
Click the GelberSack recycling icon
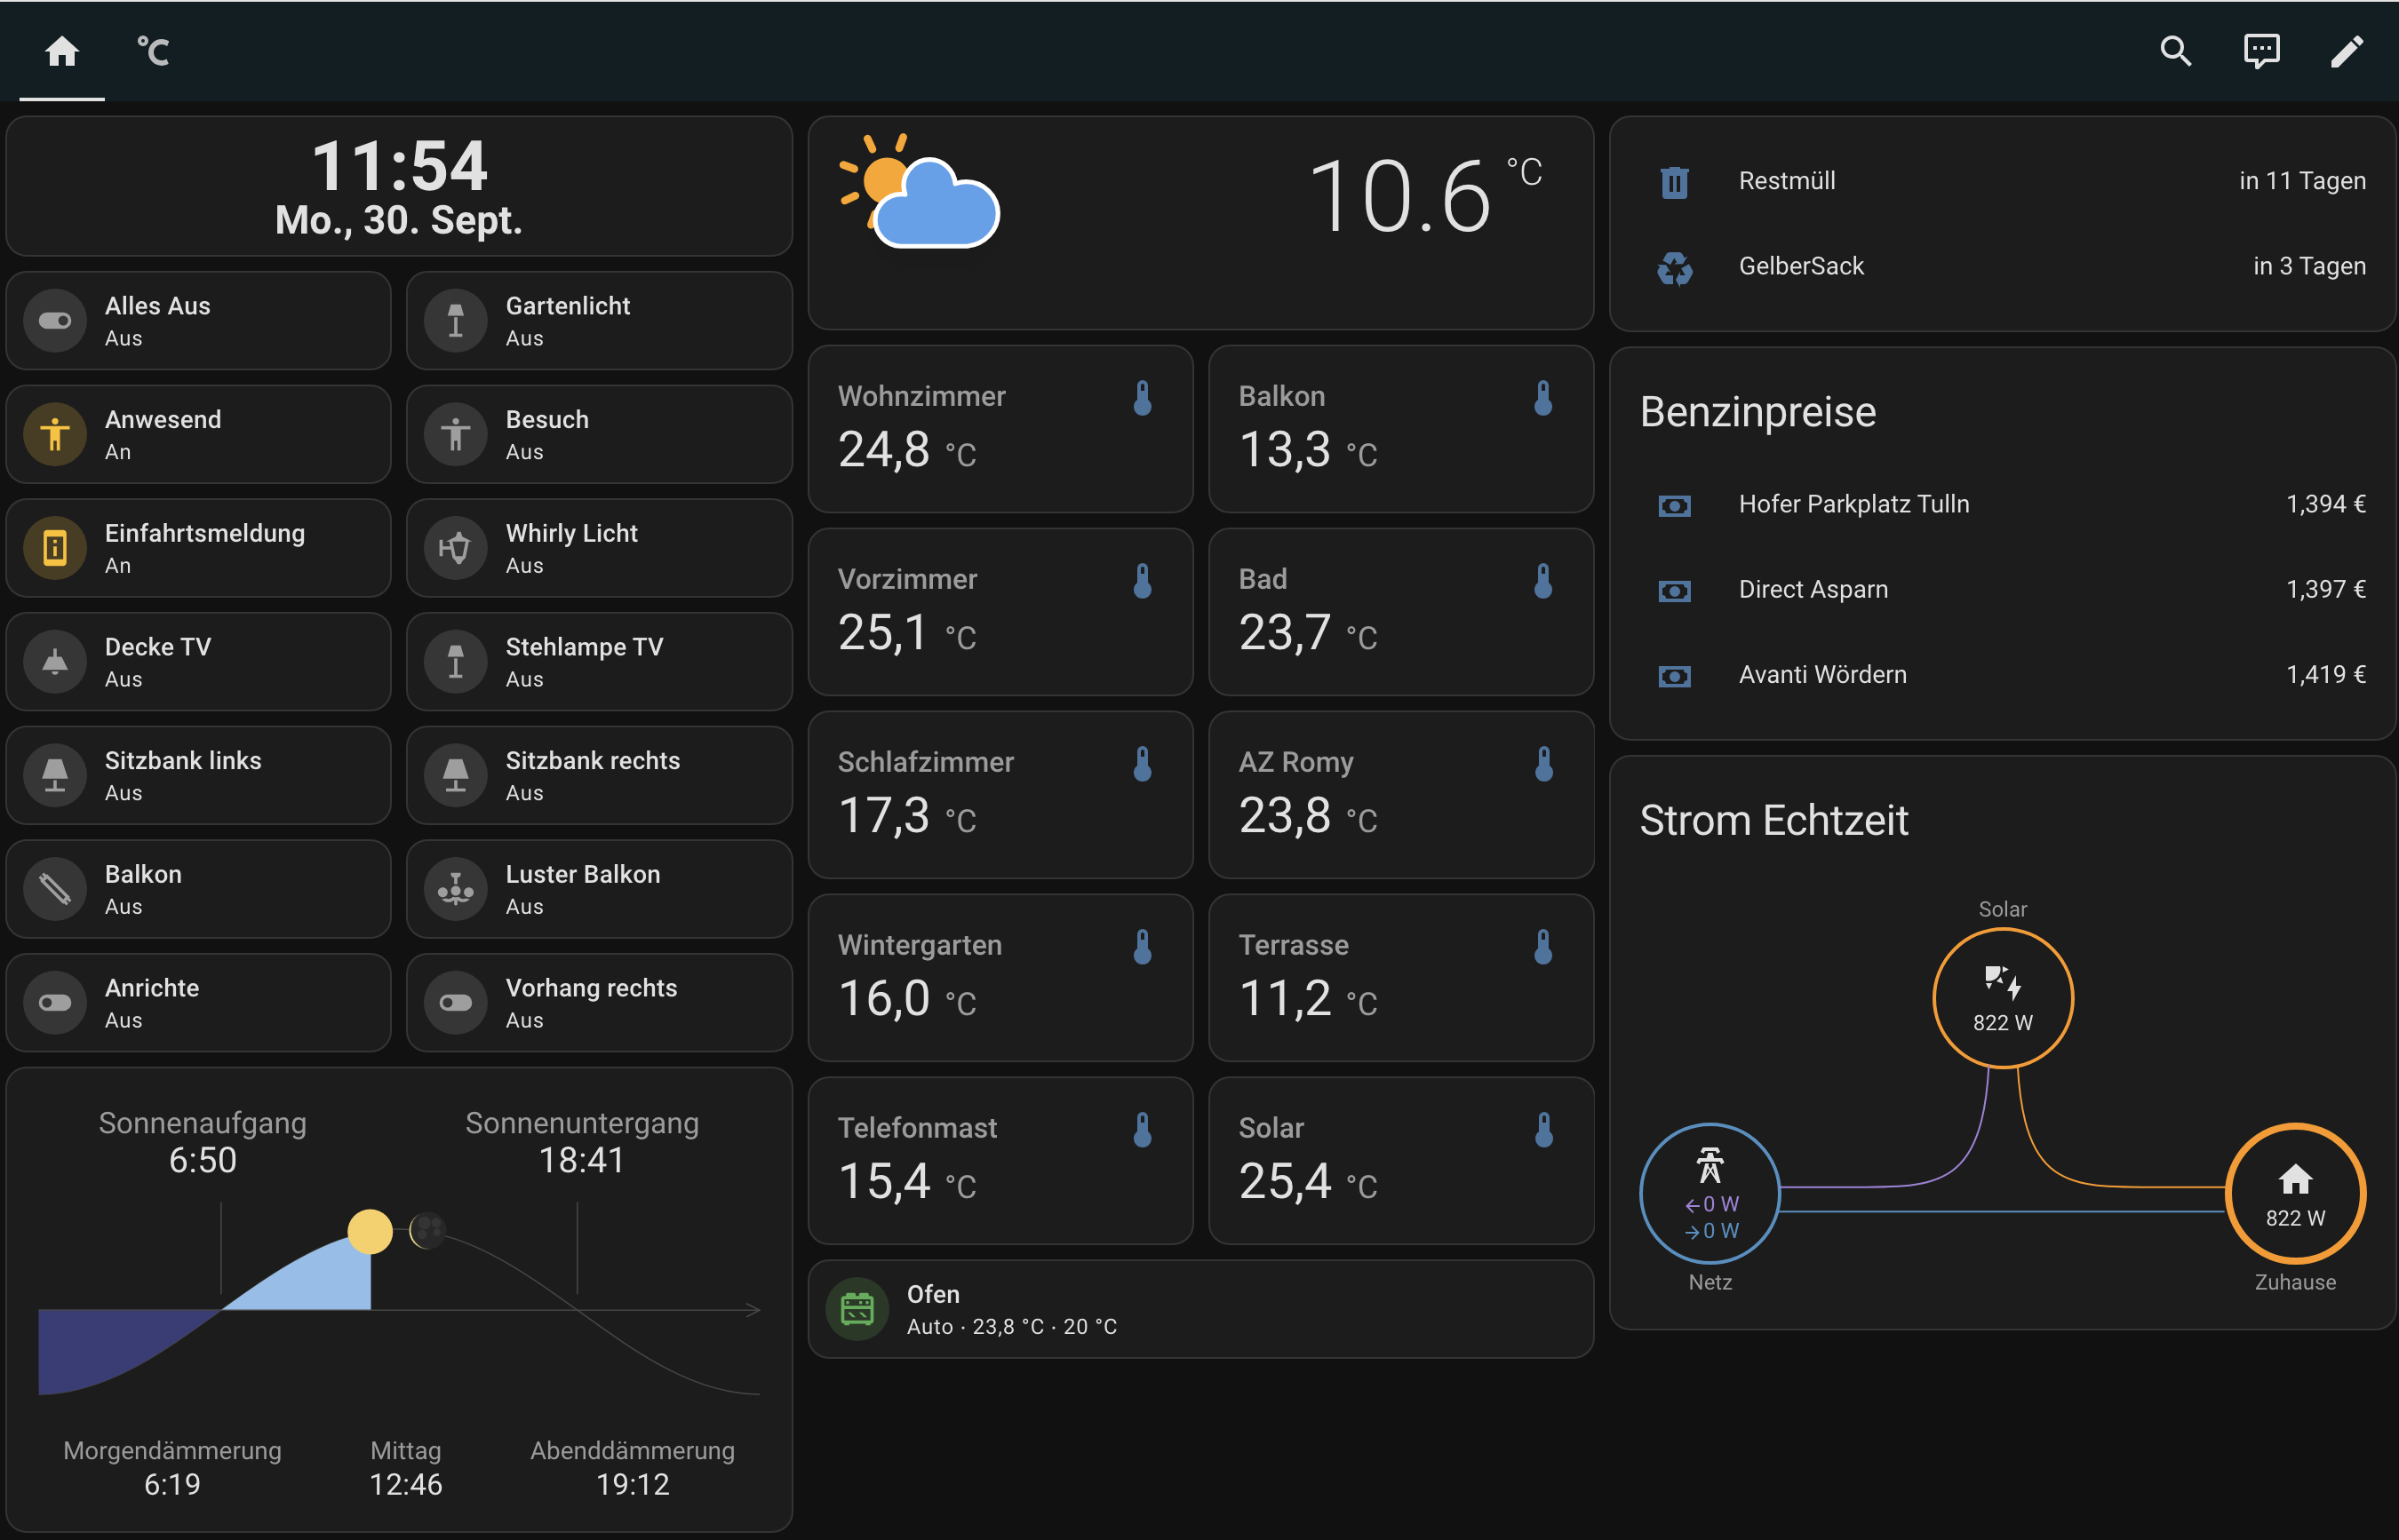pyautogui.click(x=1675, y=267)
